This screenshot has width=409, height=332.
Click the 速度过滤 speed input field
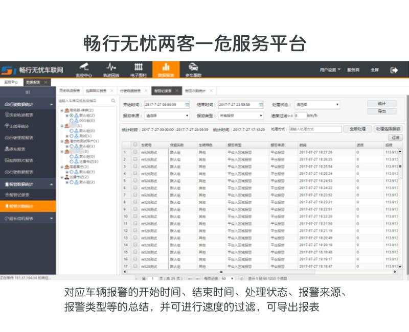click(300, 116)
